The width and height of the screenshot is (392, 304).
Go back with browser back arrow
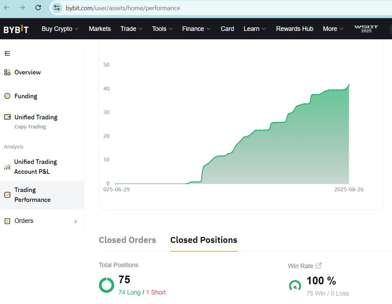(x=7, y=8)
